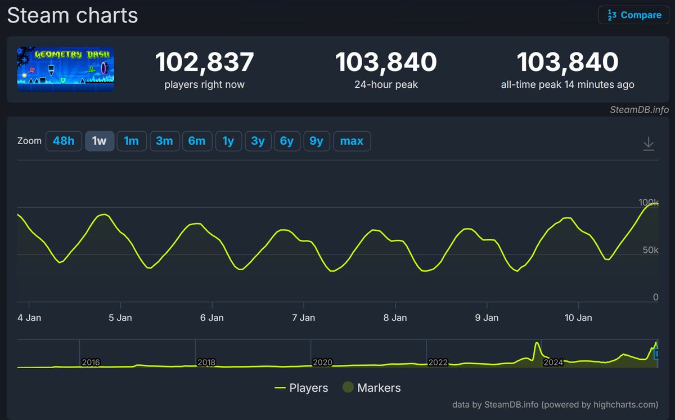
Task: Toggle the Players series in the legend
Action: 301,388
